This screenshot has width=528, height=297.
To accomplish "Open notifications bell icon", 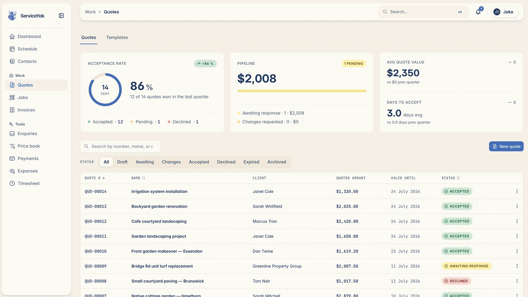I will (478, 12).
